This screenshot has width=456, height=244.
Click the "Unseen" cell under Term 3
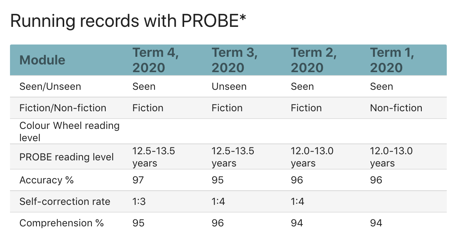tap(229, 86)
